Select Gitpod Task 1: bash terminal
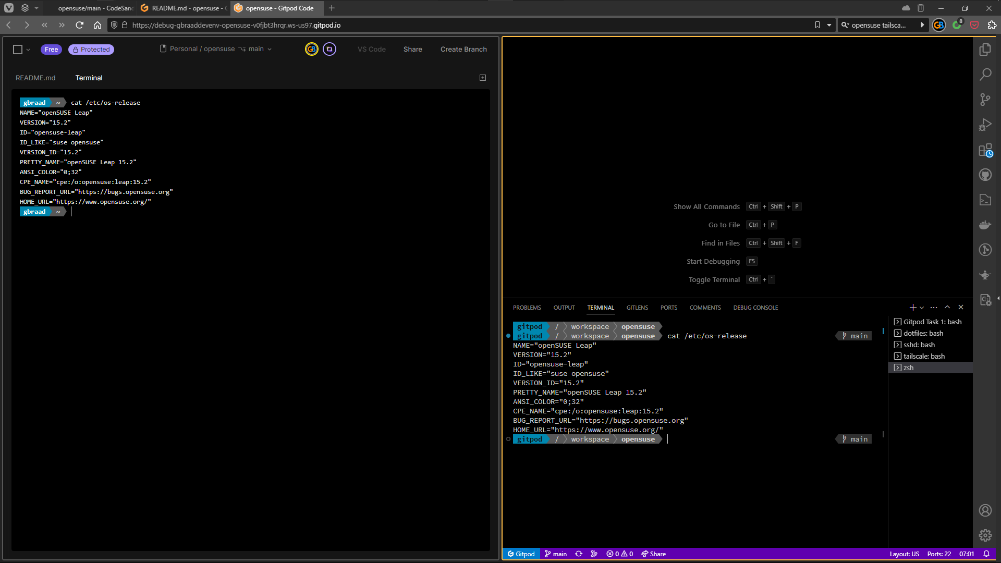 [930, 322]
